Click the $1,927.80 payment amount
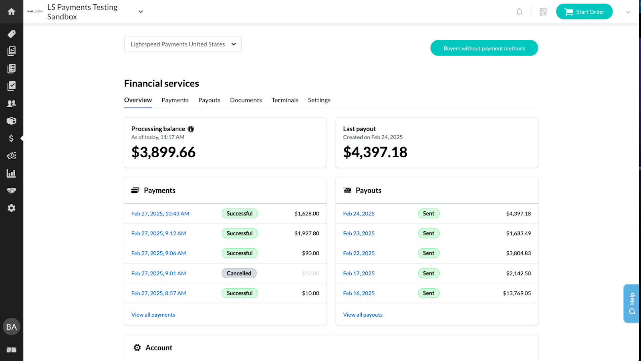 [x=307, y=233]
